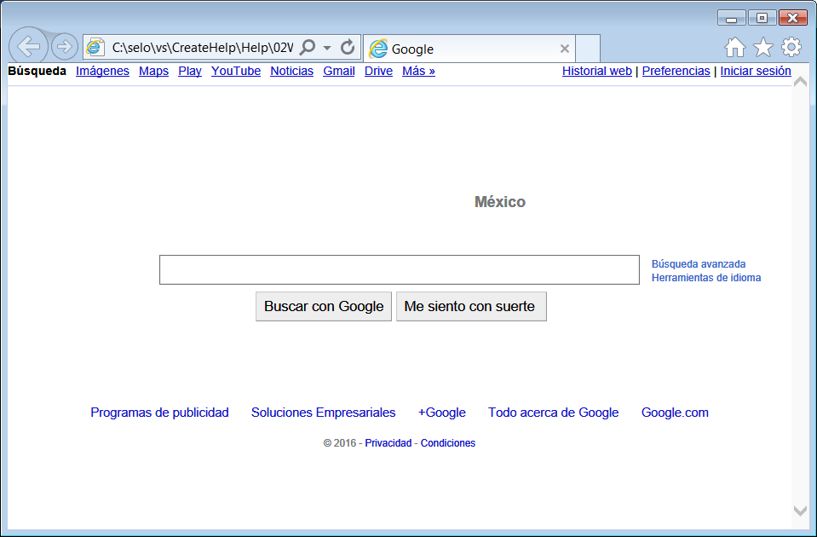This screenshot has width=817, height=537.
Task: Open the Privacidad link
Action: 388,443
